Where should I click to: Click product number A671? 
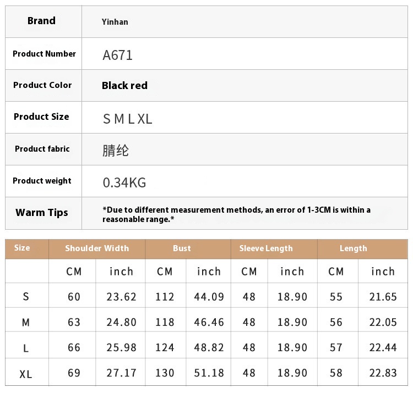[117, 55]
